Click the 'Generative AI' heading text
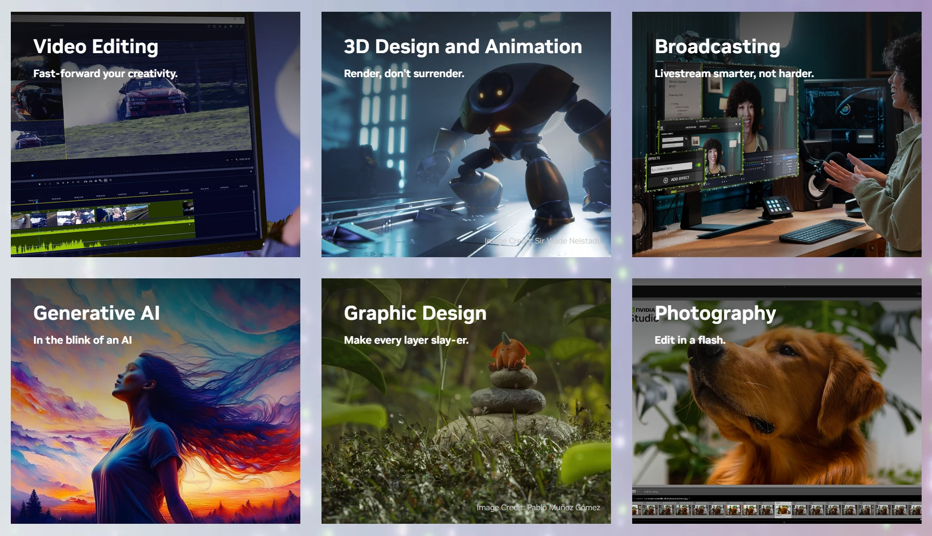Screen dimensions: 932x536 [96, 313]
